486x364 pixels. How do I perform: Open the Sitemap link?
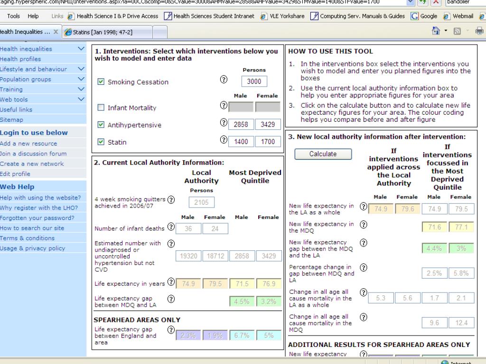(11, 120)
